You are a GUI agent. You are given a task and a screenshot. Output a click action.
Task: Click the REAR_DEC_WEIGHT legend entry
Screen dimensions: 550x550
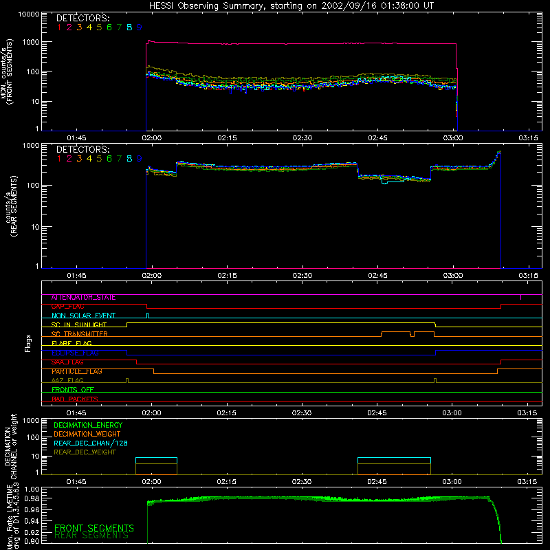[x=85, y=452]
